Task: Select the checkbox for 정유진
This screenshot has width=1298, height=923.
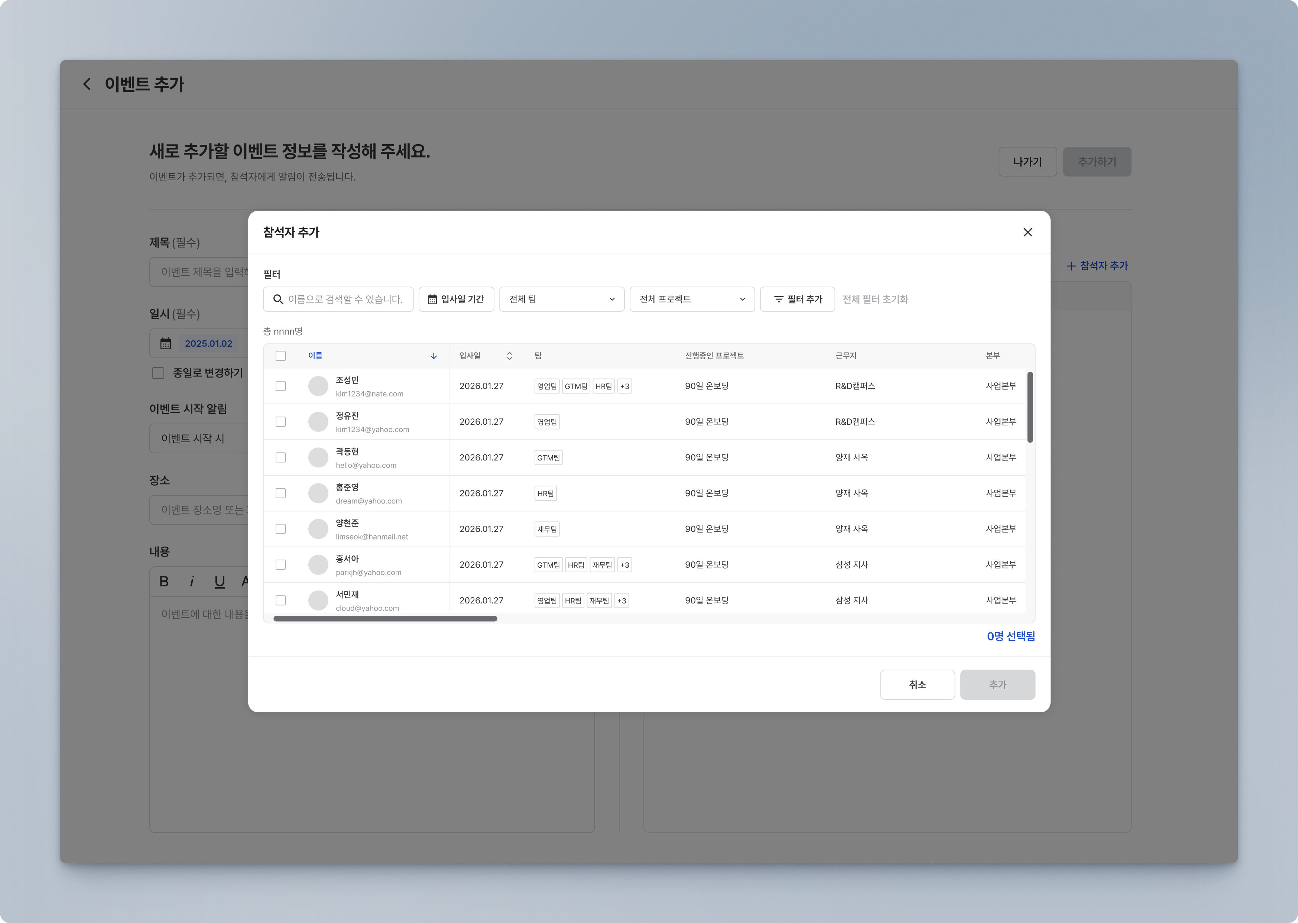Action: [280, 422]
